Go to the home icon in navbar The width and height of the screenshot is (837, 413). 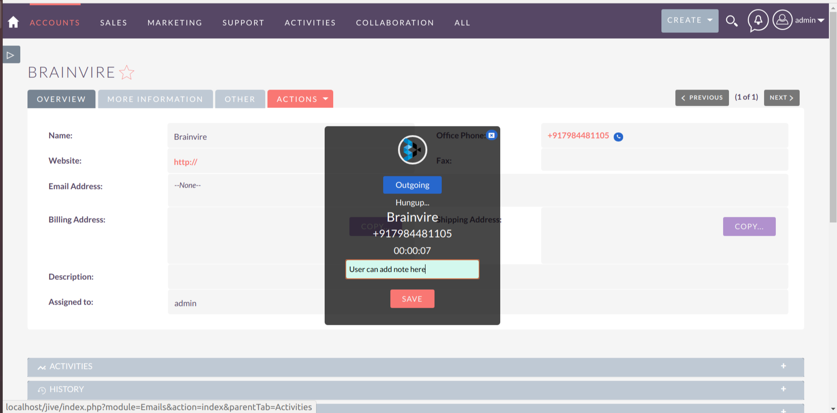[x=14, y=22]
